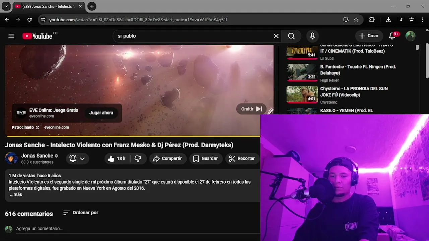Open the Ordenar por sort dropdown

(81, 213)
